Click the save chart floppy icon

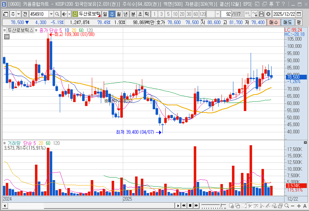[261, 14]
